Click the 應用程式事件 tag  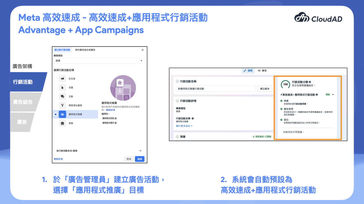point(109,123)
